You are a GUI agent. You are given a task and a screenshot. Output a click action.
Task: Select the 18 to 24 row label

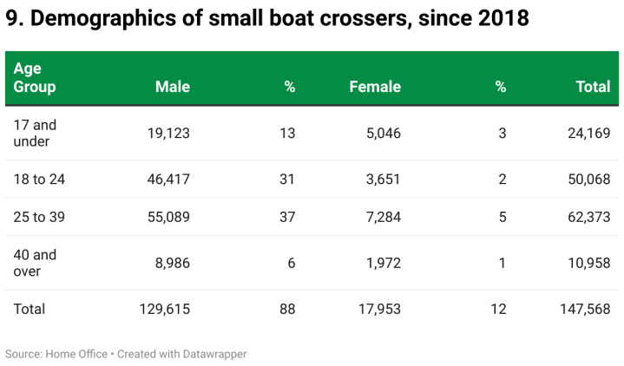pos(39,180)
